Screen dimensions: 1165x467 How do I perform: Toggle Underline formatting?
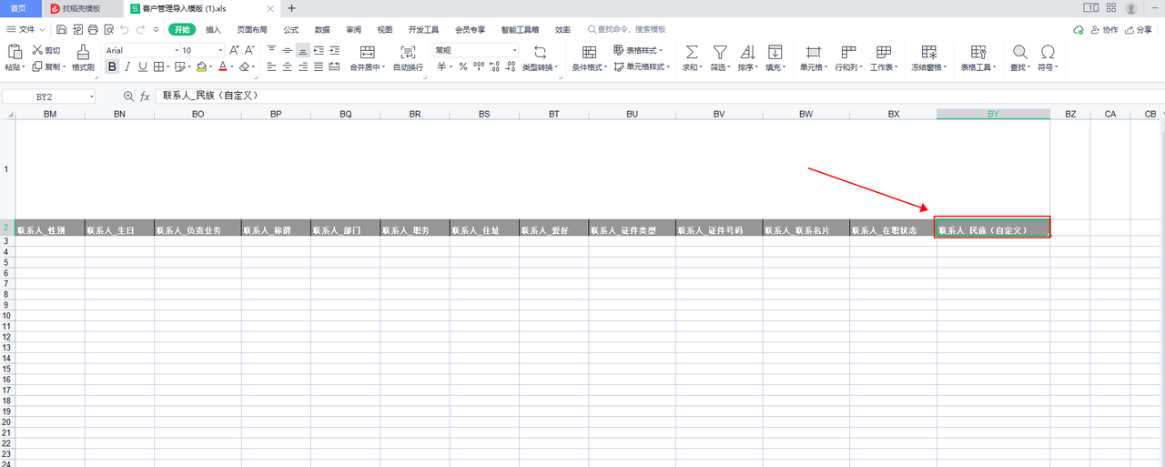point(142,66)
